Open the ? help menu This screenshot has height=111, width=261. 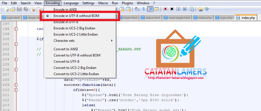pos(154,3)
